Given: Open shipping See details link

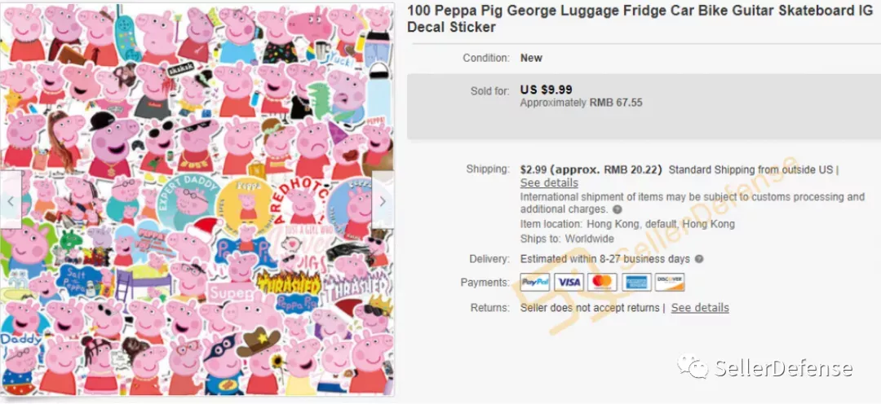Looking at the screenshot, I should pyautogui.click(x=549, y=183).
